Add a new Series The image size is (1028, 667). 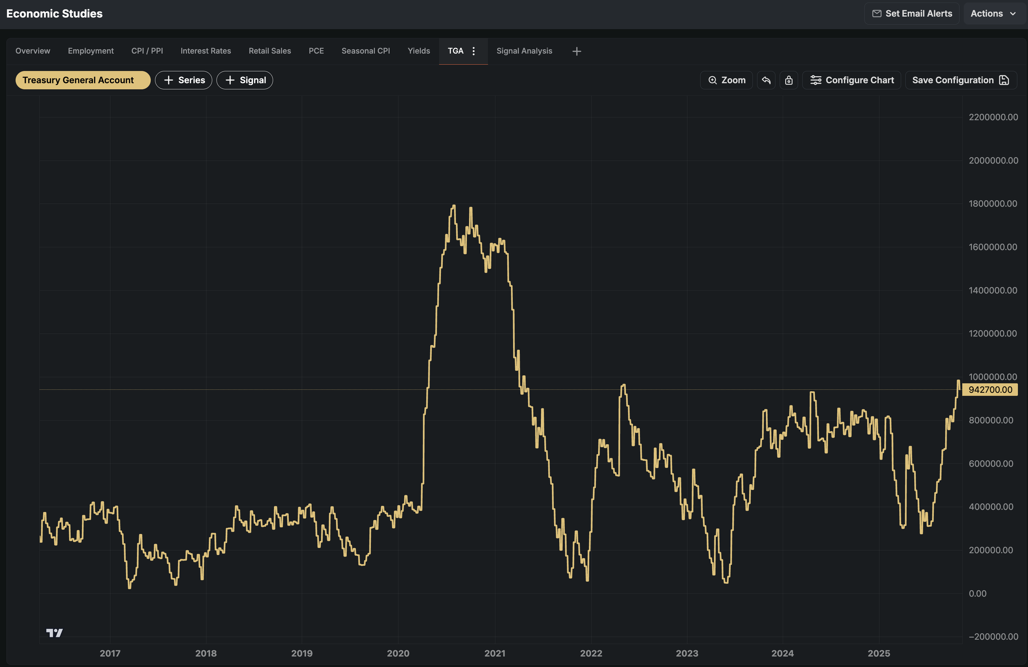coord(183,80)
